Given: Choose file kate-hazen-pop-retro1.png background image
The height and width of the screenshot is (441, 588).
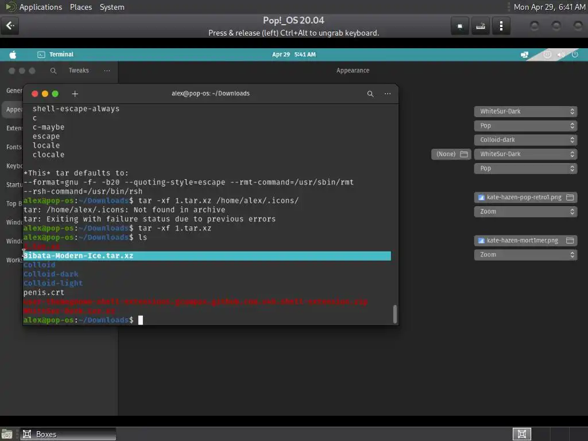Looking at the screenshot, I should click(x=525, y=198).
